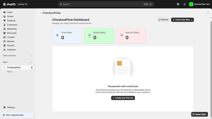
Task: Click the Inactive Rules x-circle icon
Action: point(122,35)
